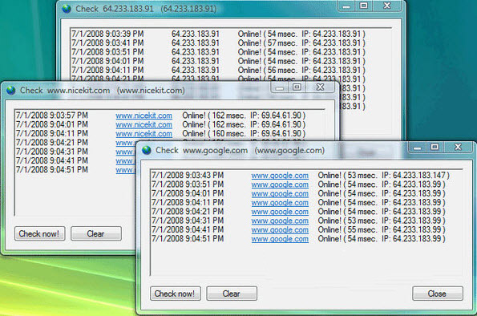Clear the google.com check log
Image resolution: width=477 pixels, height=316 pixels.
[x=232, y=294]
